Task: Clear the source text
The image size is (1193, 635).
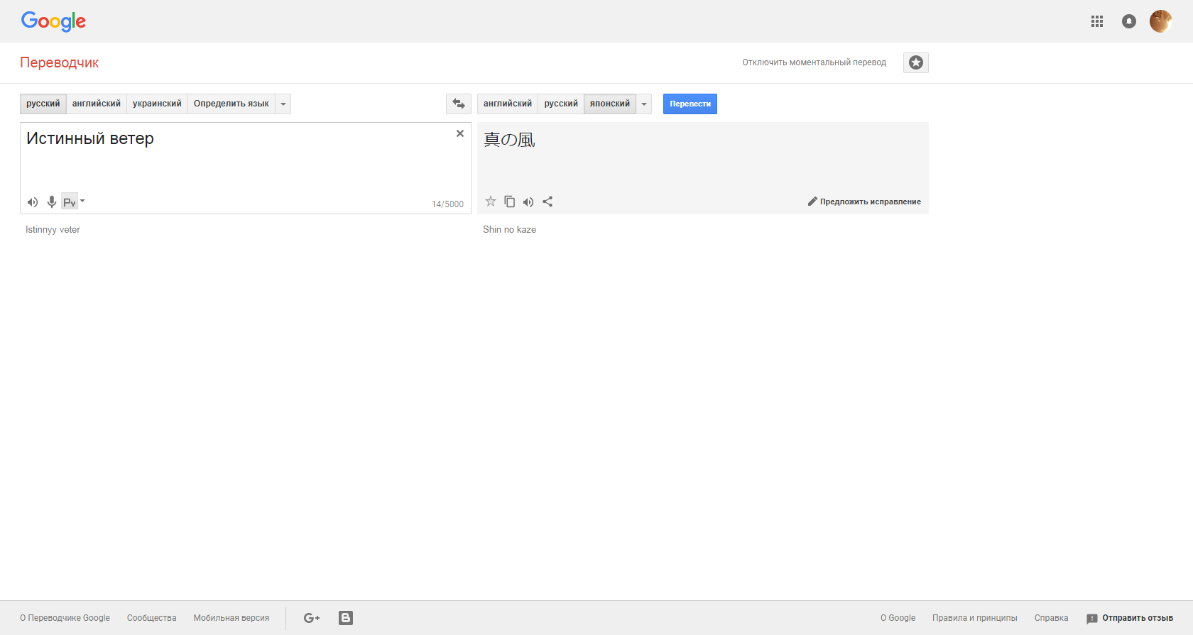Action: point(460,133)
